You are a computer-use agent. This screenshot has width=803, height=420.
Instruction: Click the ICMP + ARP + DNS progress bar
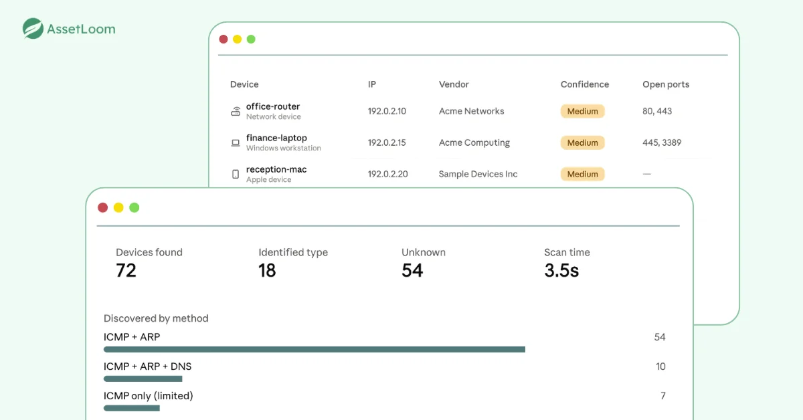(143, 379)
